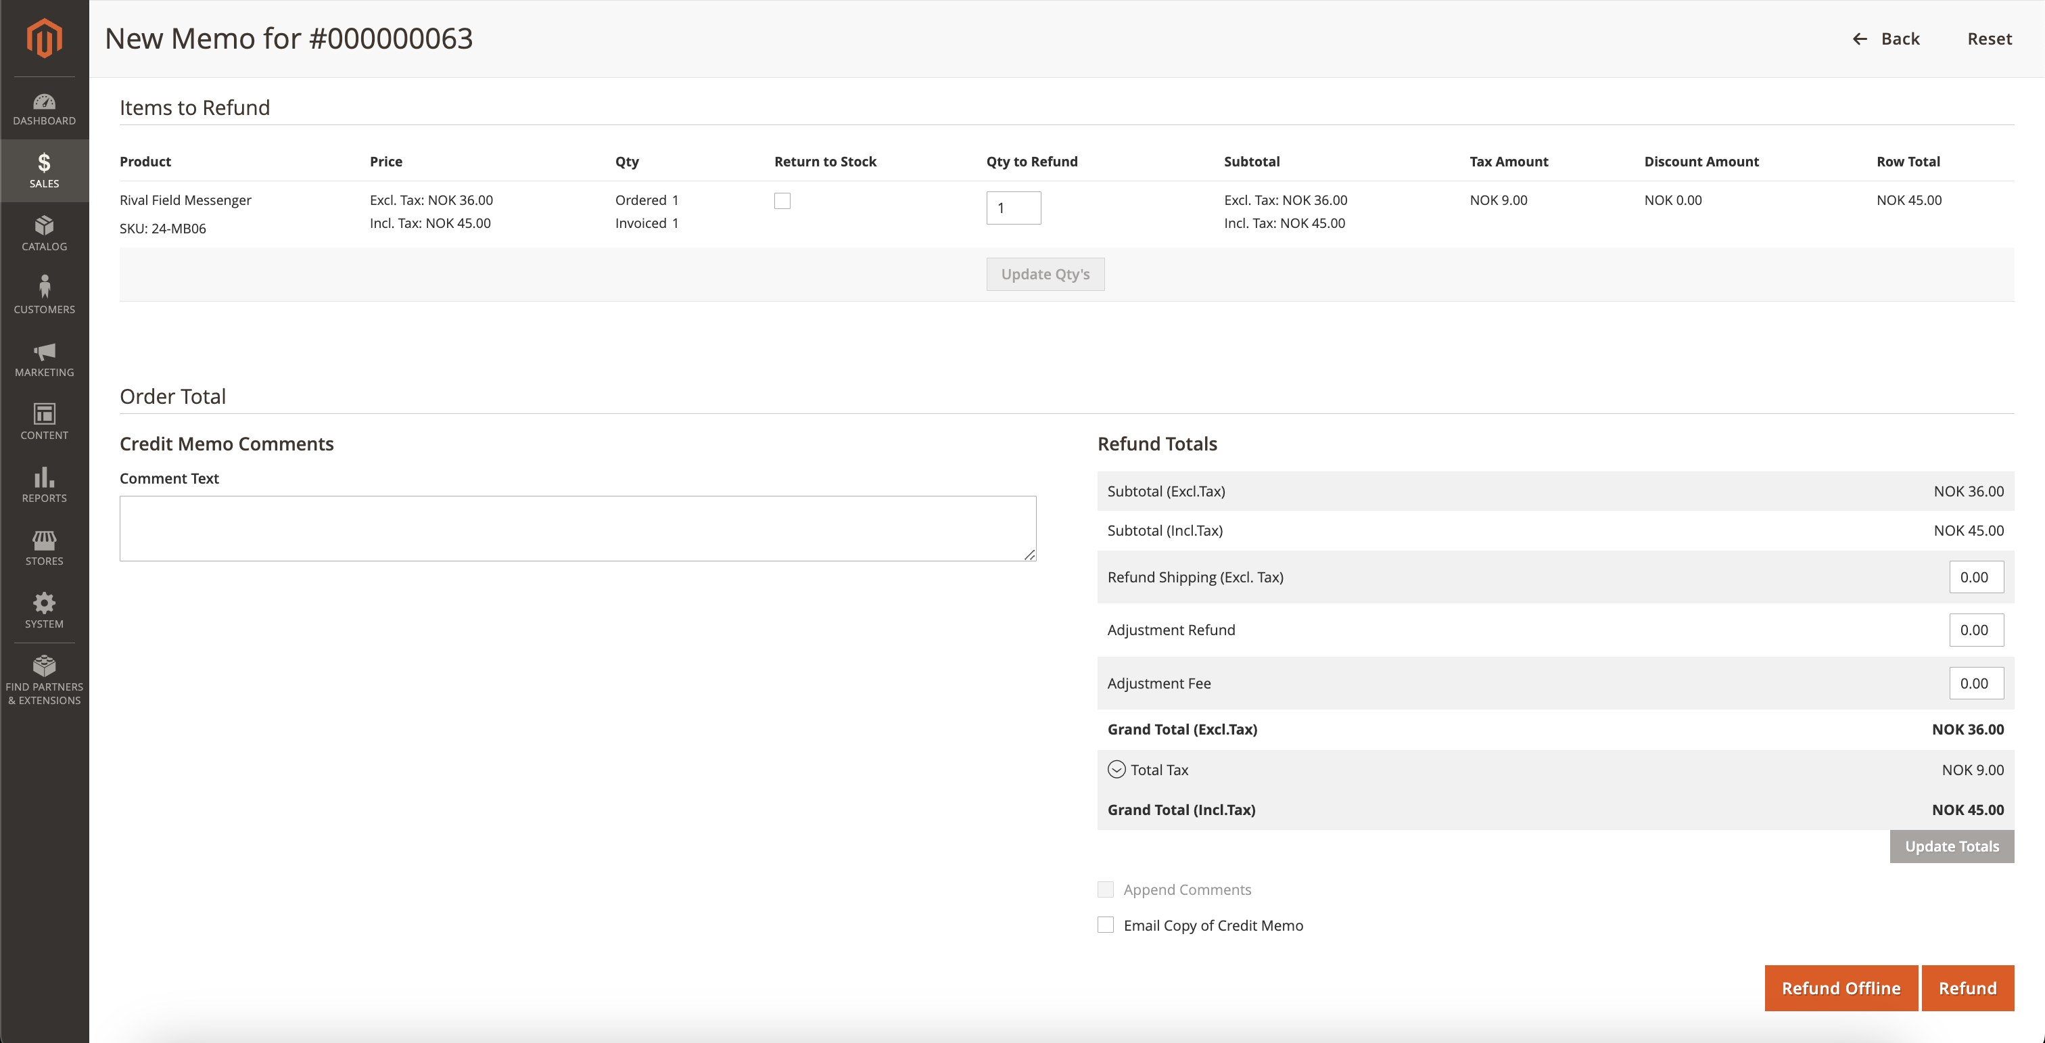Click the Invoiced 1 quantity text
This screenshot has height=1043, width=2045.
coord(647,223)
